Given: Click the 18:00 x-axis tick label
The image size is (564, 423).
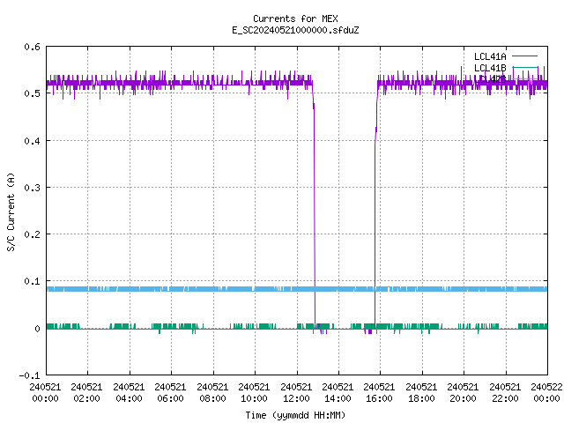Looking at the screenshot, I should pos(421,393).
